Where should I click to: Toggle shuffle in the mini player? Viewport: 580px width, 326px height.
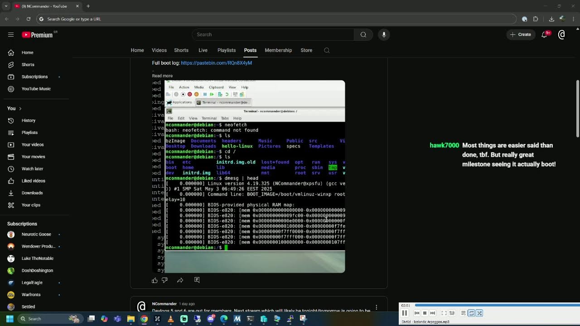[x=479, y=313]
